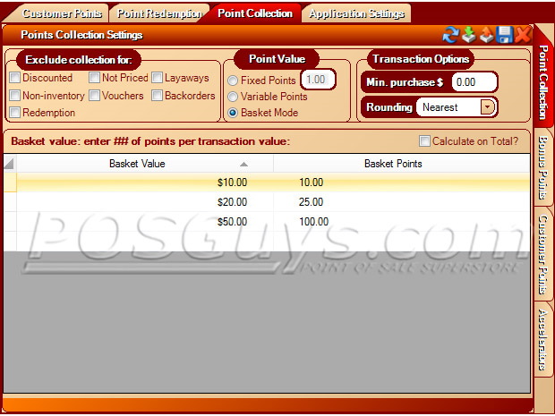Screen dimensions: 555x416
Task: Open the Rounding dropdown arrow
Action: pos(487,106)
